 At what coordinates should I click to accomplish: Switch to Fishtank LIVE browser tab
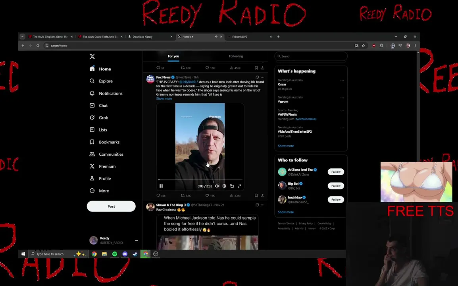point(249,37)
